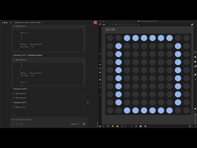Toggle the Max patcher left sidebar icon
Viewport: 197px width, 148px height.
[100, 24]
